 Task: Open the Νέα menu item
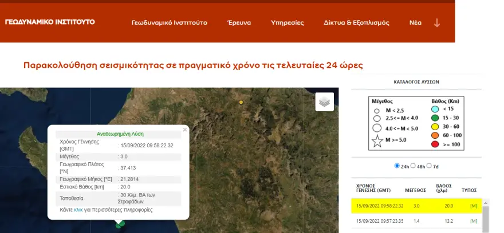(415, 23)
